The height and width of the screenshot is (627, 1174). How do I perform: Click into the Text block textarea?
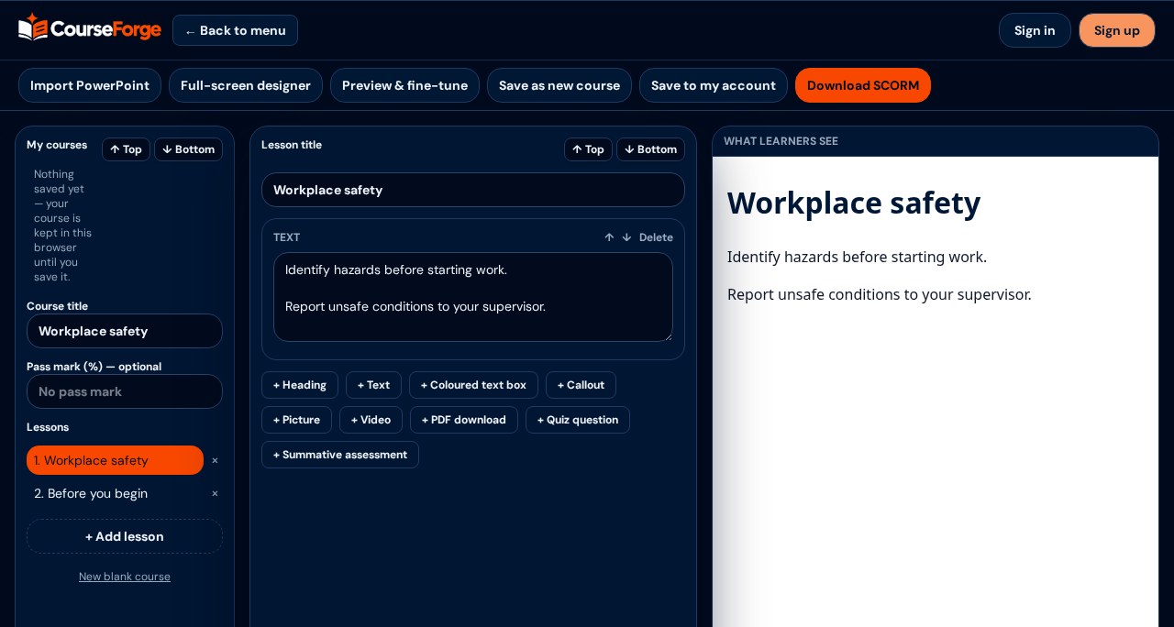click(x=473, y=297)
